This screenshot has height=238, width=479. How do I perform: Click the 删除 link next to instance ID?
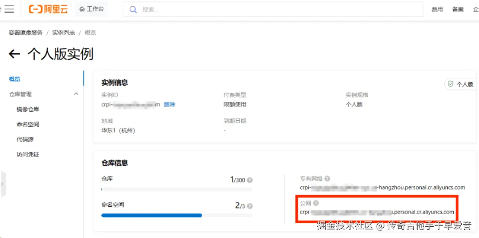point(170,104)
